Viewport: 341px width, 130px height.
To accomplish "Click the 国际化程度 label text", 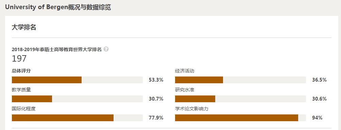I will coord(24,109).
